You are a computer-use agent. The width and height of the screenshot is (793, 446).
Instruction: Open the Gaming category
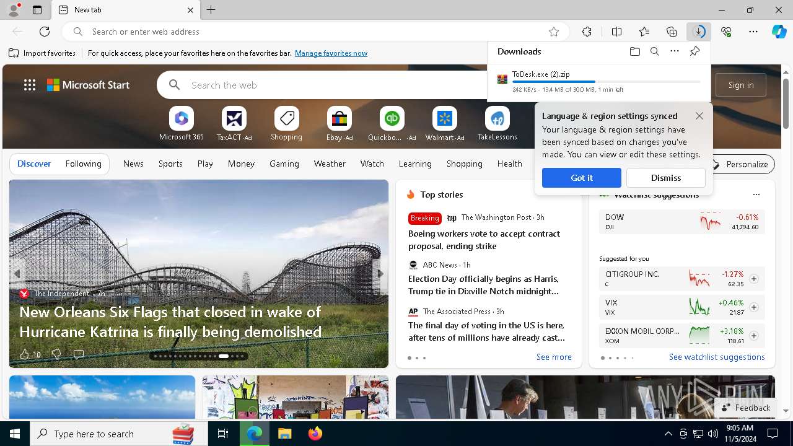click(x=284, y=164)
